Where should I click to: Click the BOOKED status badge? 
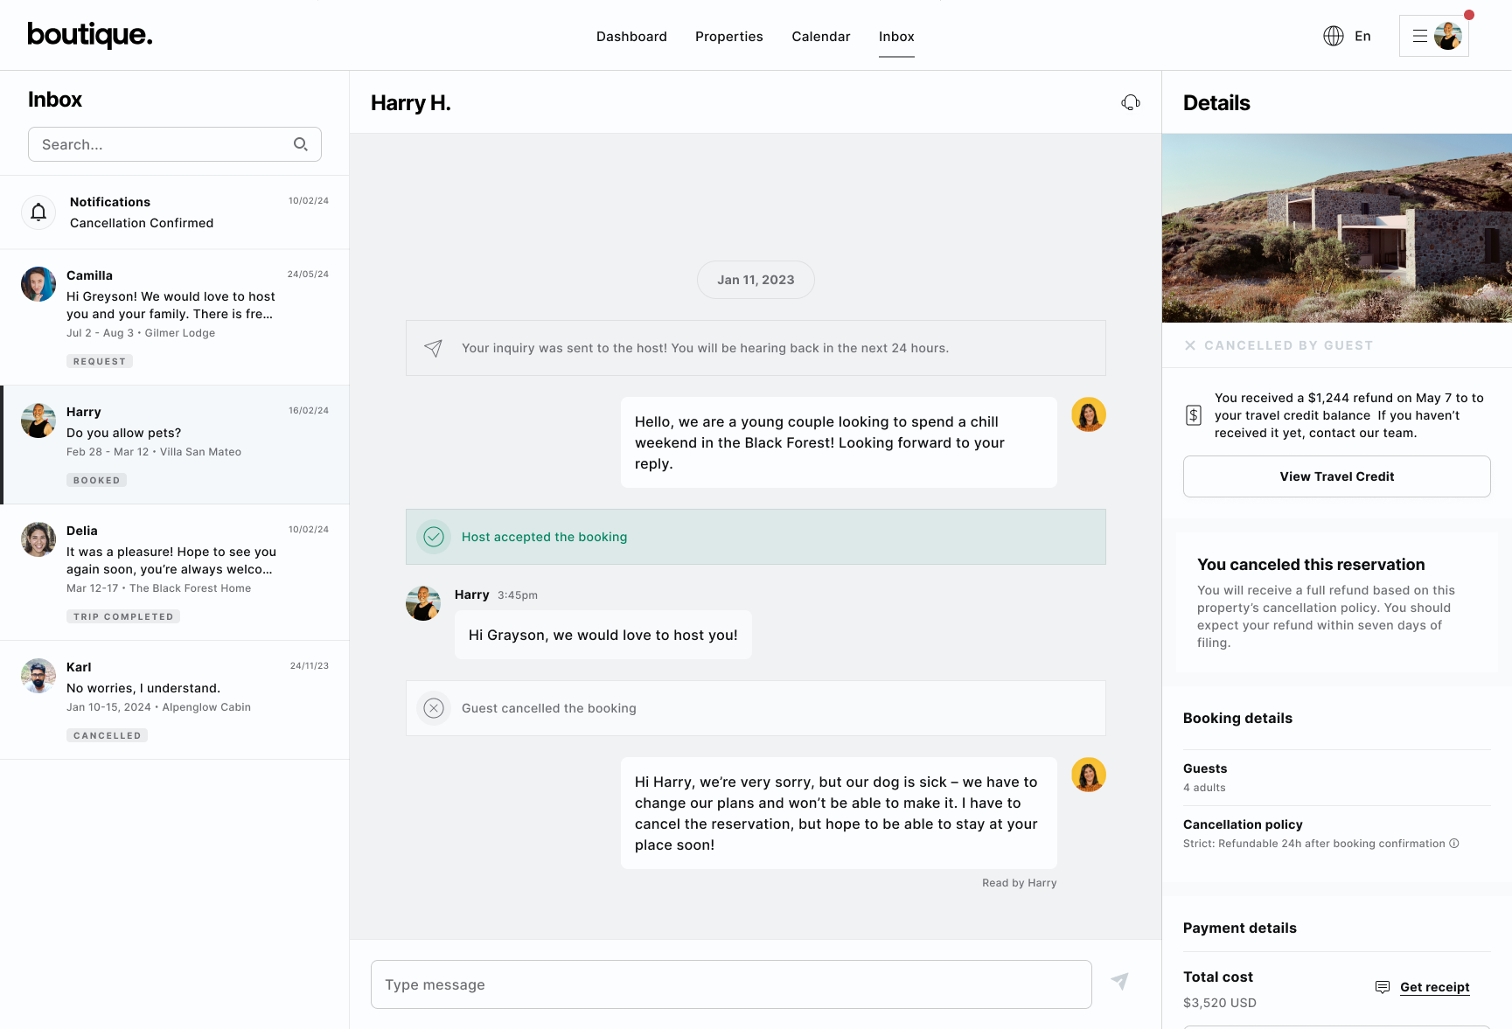96,480
